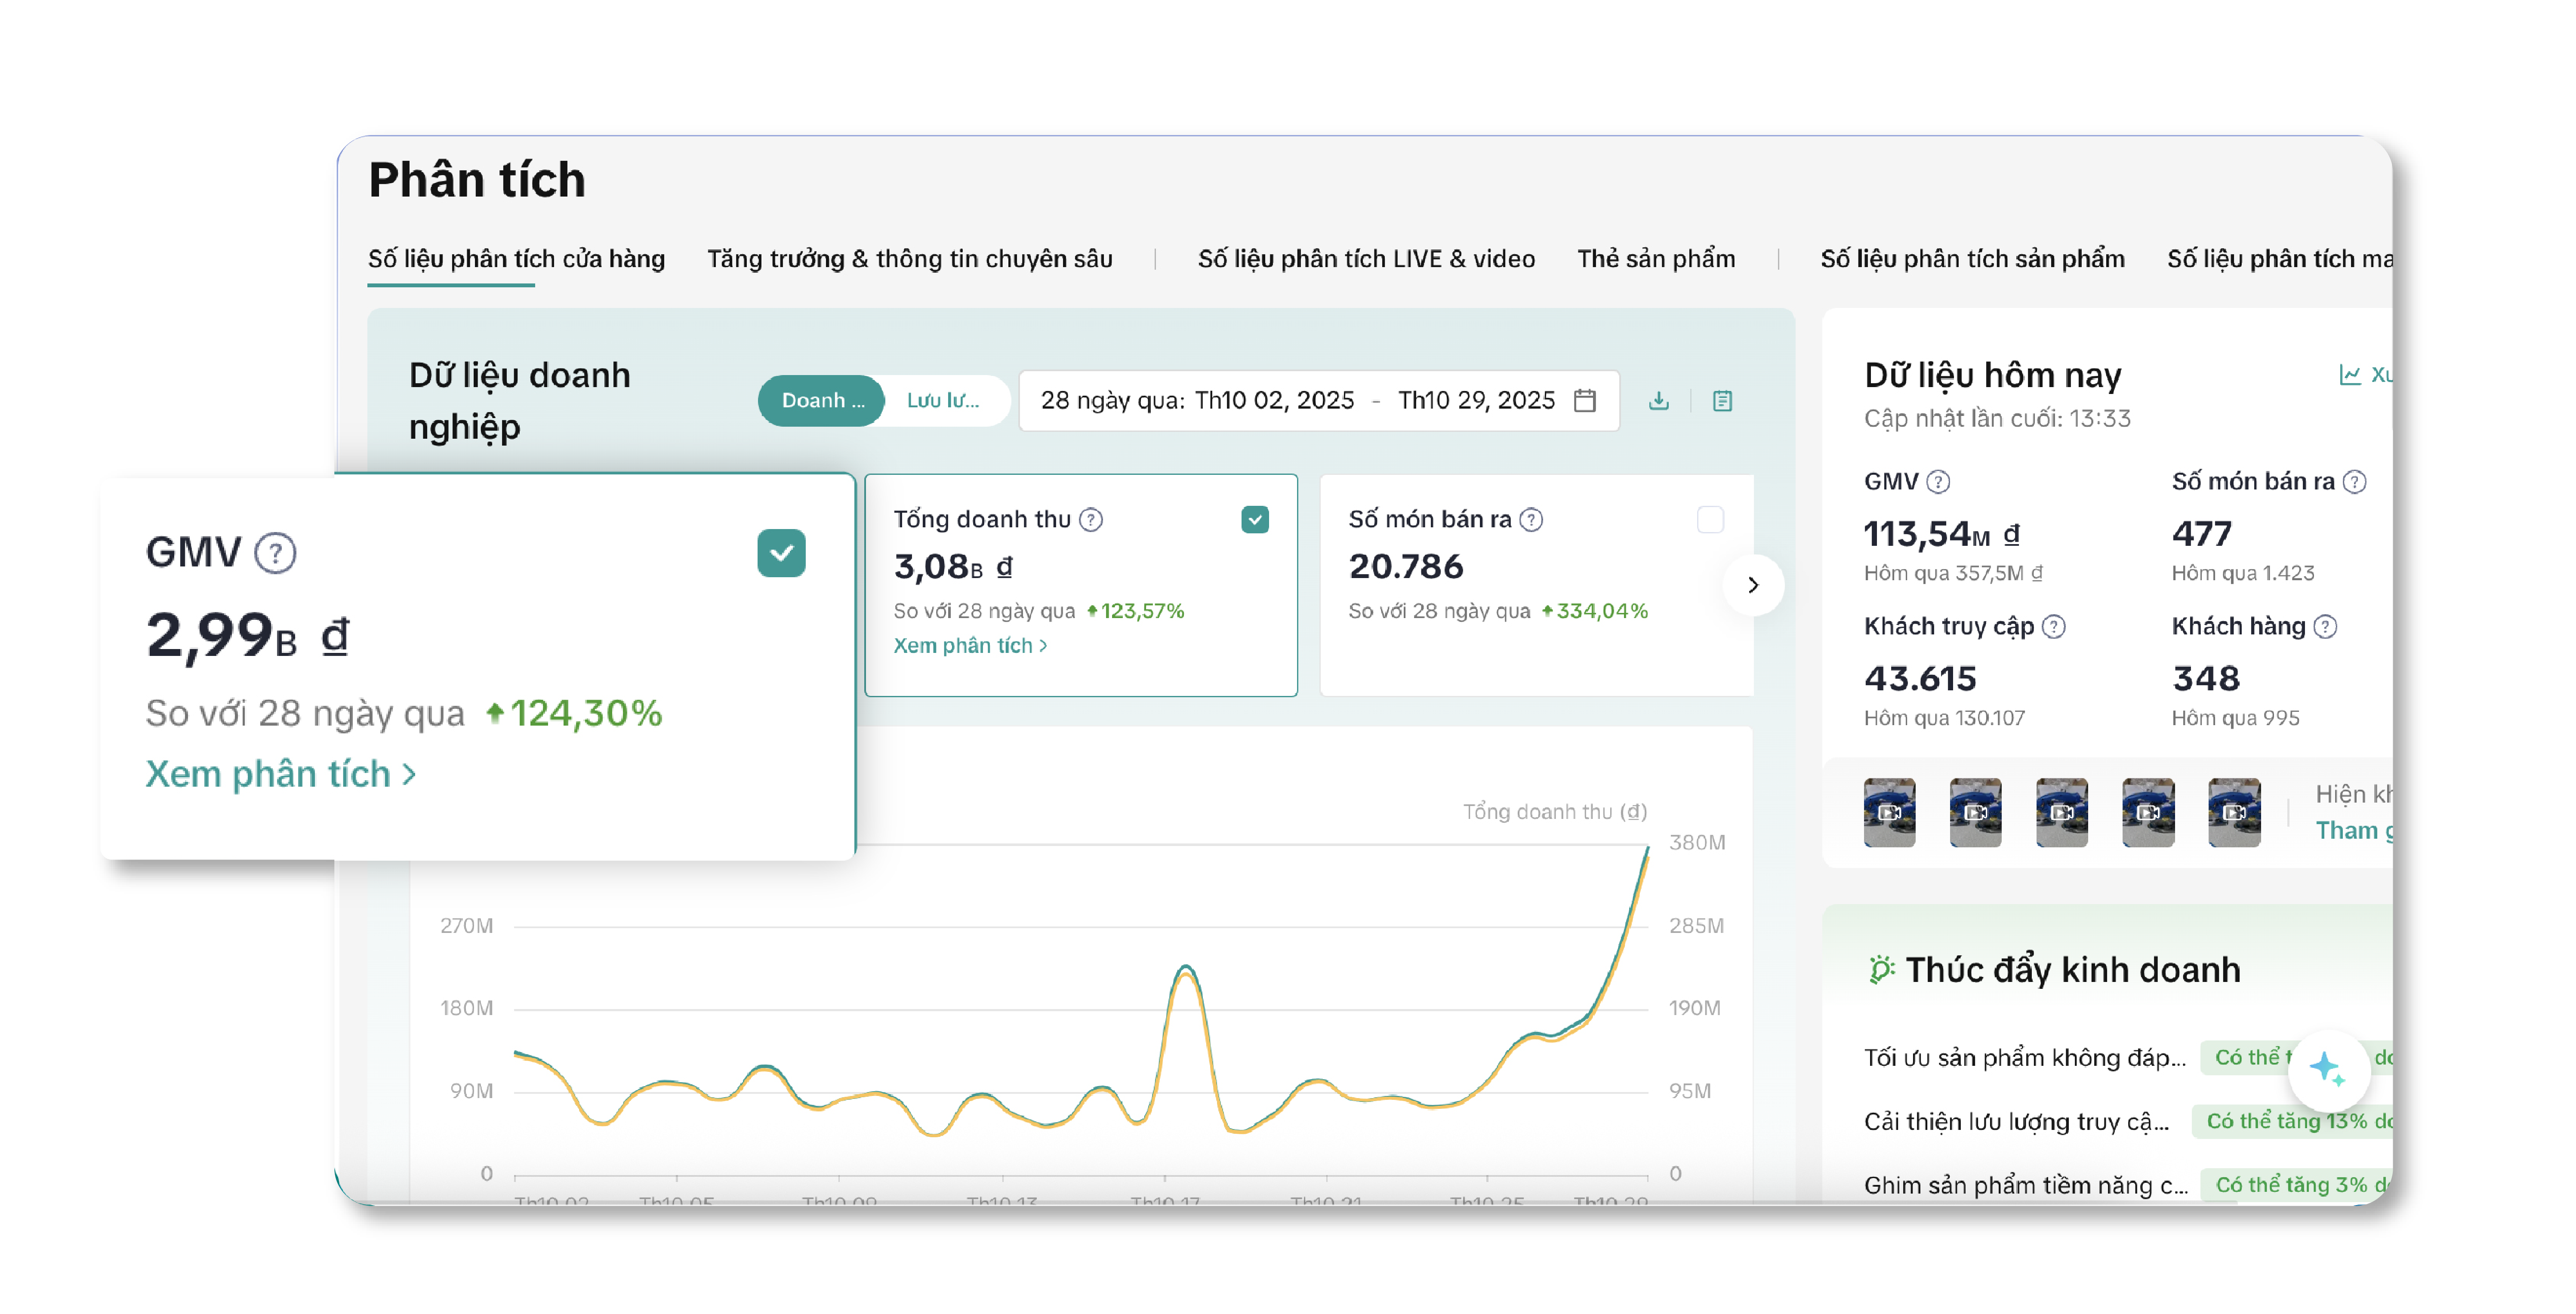Click the 43.615 Khách truy cập value
The height and width of the screenshot is (1314, 2576).
point(1920,679)
